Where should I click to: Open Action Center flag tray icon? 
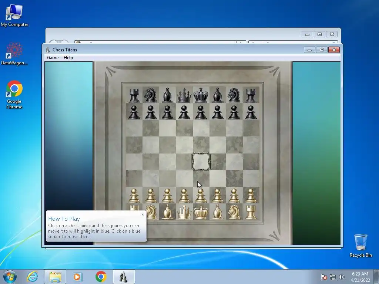point(324,277)
